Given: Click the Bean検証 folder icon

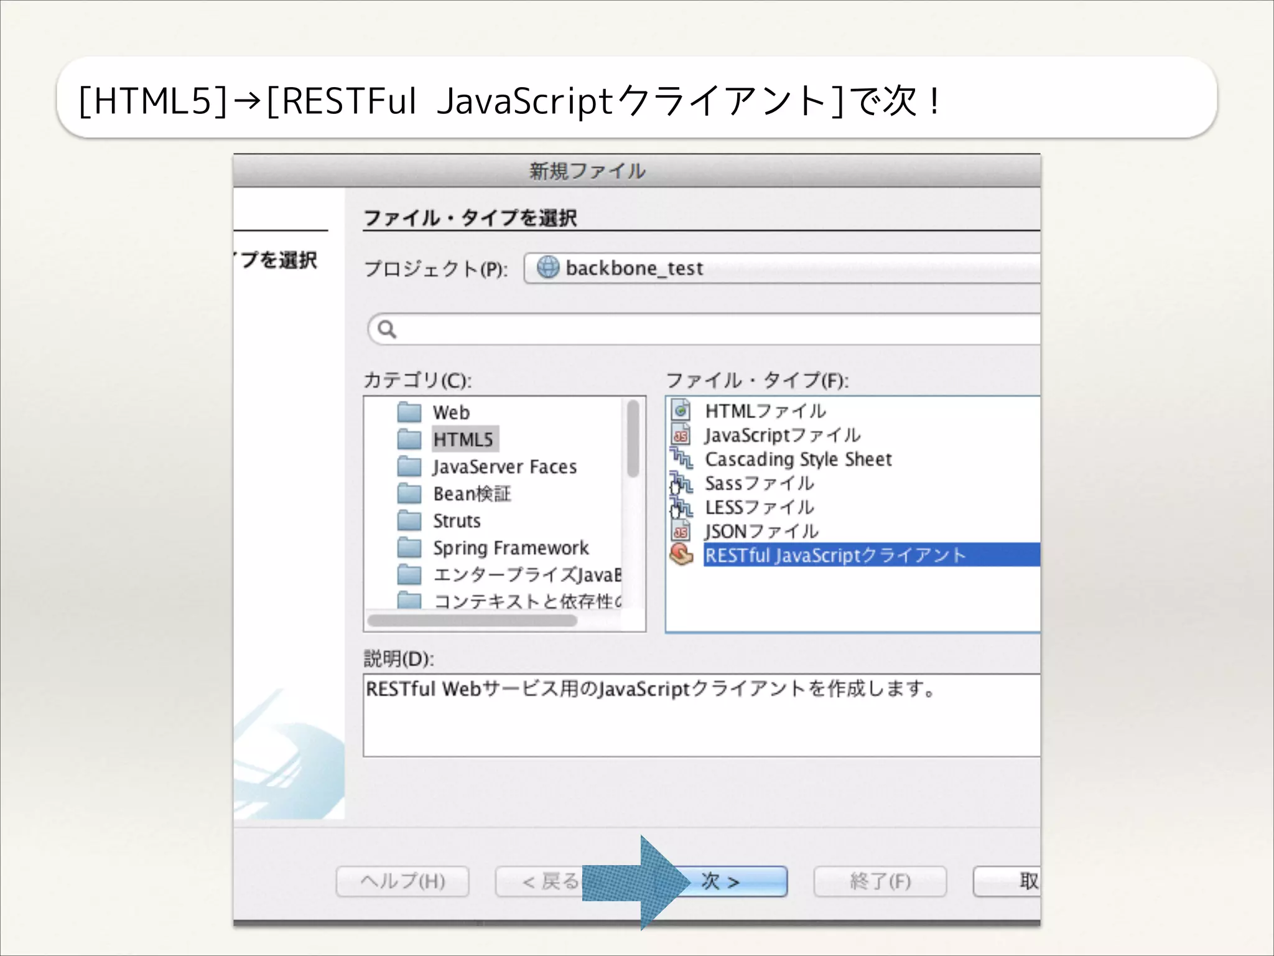Looking at the screenshot, I should [409, 494].
